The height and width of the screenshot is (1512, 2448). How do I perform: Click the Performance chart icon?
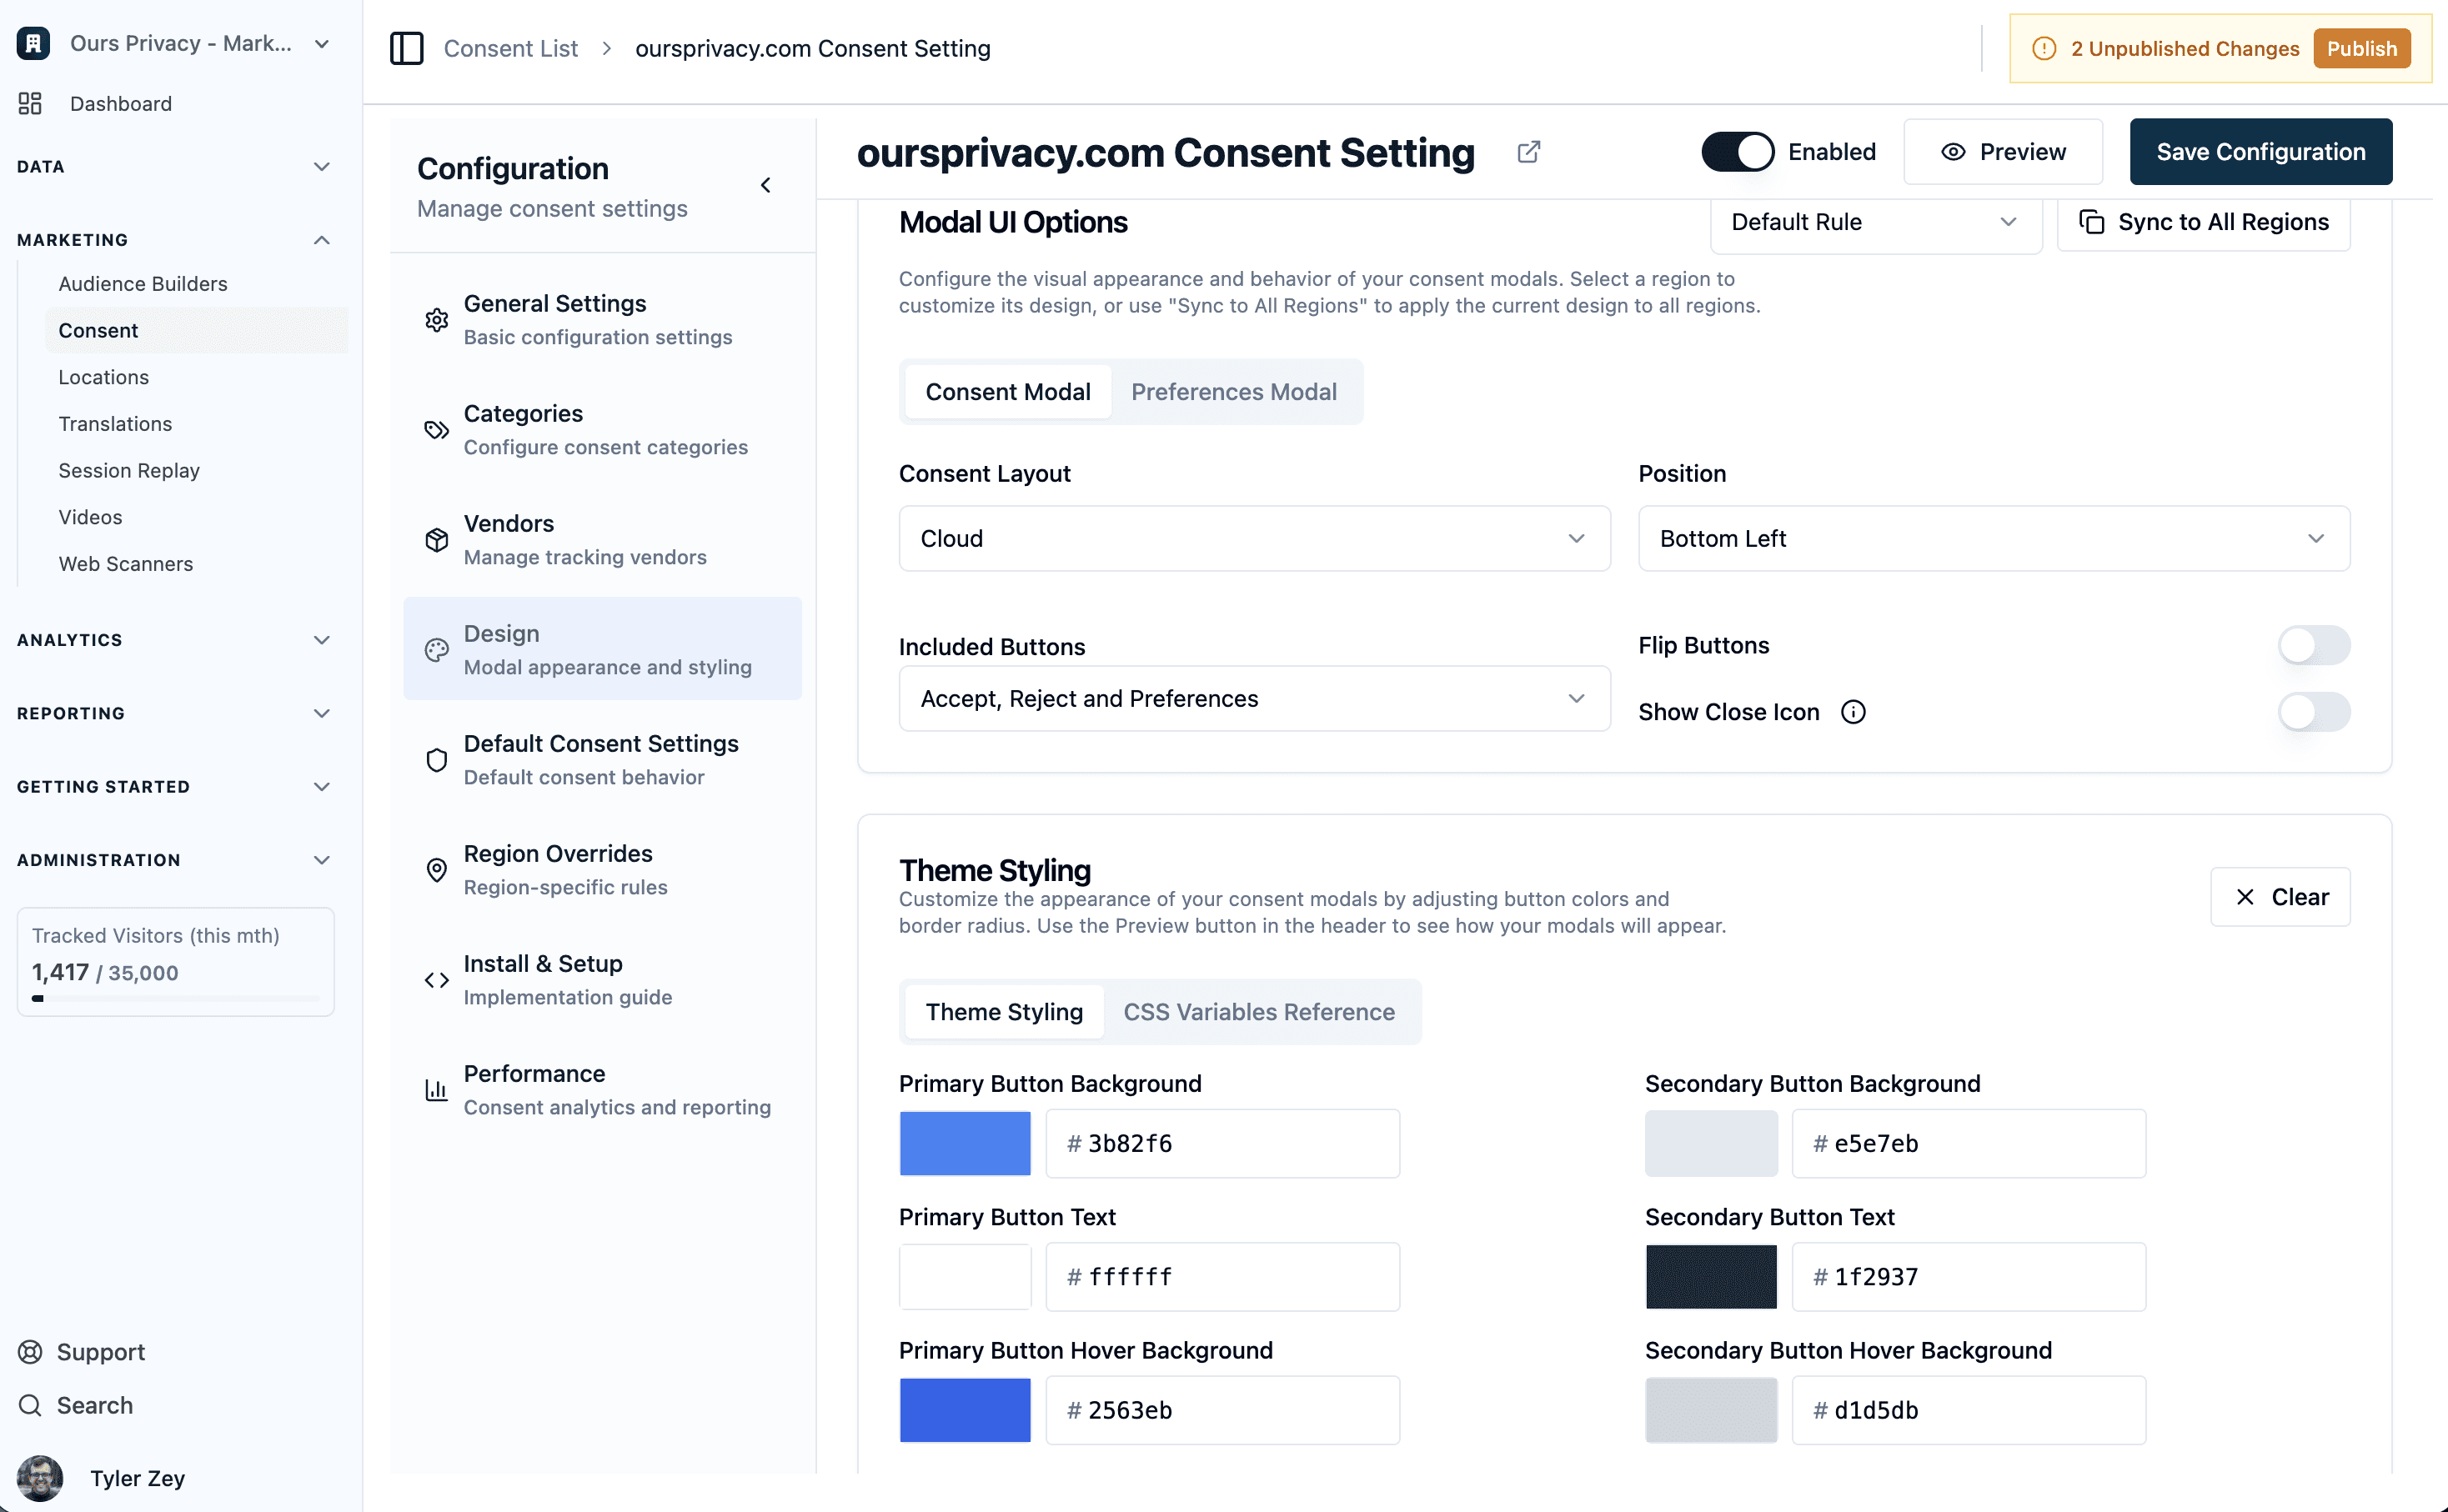[437, 1090]
